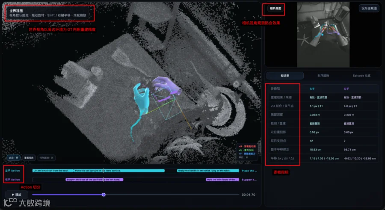Viewport: 385px width, 210px height.
Task: Click the unplayed part of the playback slider track
Action: (x=172, y=195)
